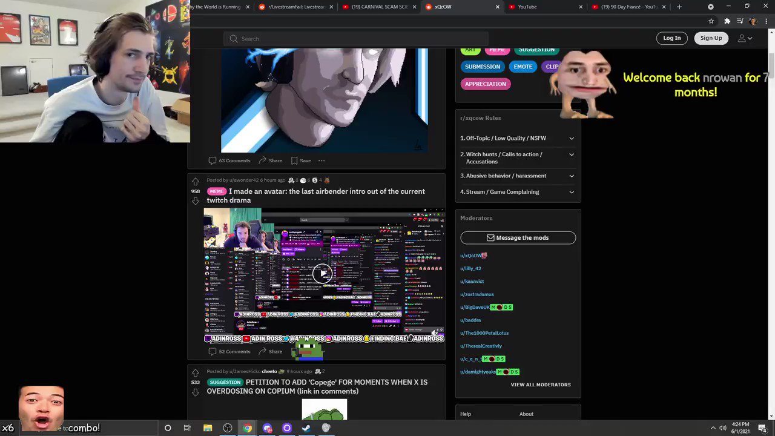Click the volume icon in system tray
This screenshot has width=775, height=436.
pyautogui.click(x=723, y=428)
